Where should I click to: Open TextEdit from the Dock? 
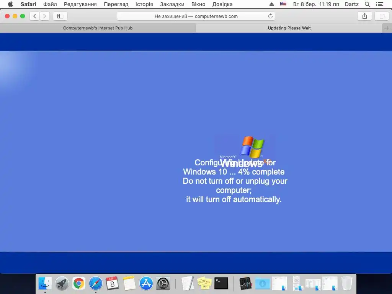tap(188, 283)
